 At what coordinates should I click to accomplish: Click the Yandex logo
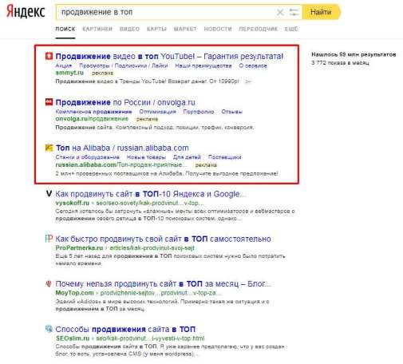(26, 12)
